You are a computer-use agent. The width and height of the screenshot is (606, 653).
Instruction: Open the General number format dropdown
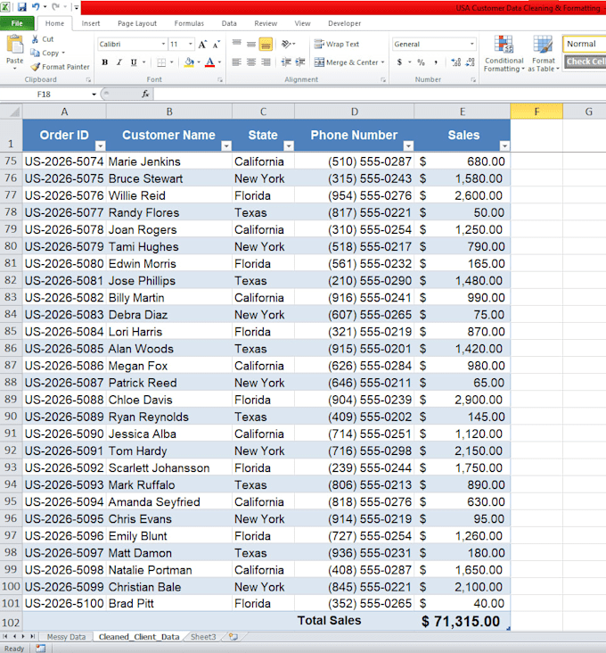click(471, 44)
